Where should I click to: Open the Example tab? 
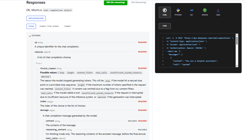[68, 26]
